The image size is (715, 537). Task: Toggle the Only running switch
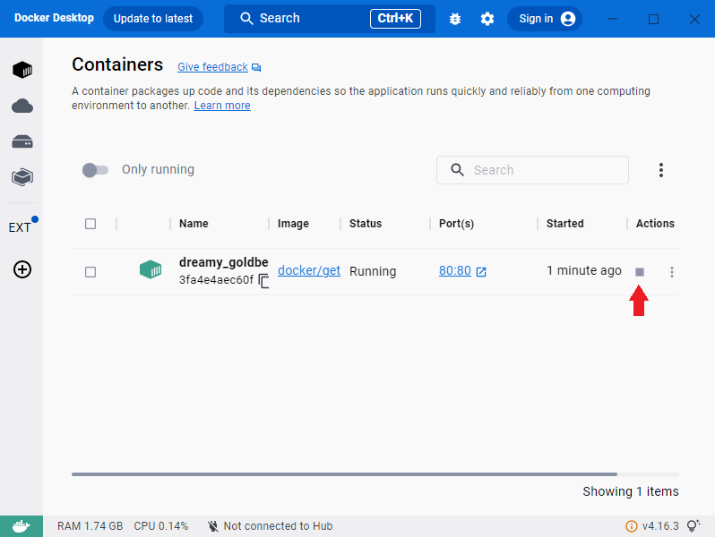95,170
